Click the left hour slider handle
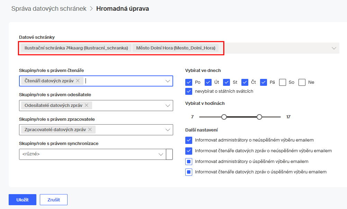This screenshot has height=209, width=347. pos(224,117)
